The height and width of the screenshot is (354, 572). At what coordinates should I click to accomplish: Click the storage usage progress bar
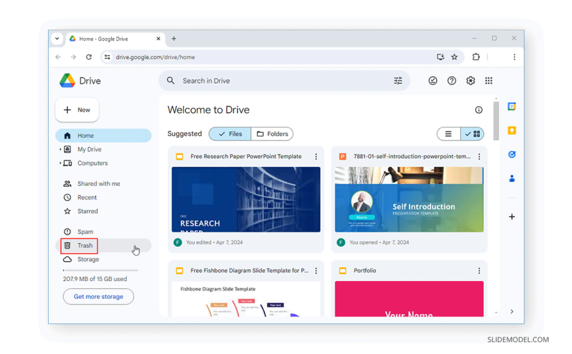[x=100, y=270]
